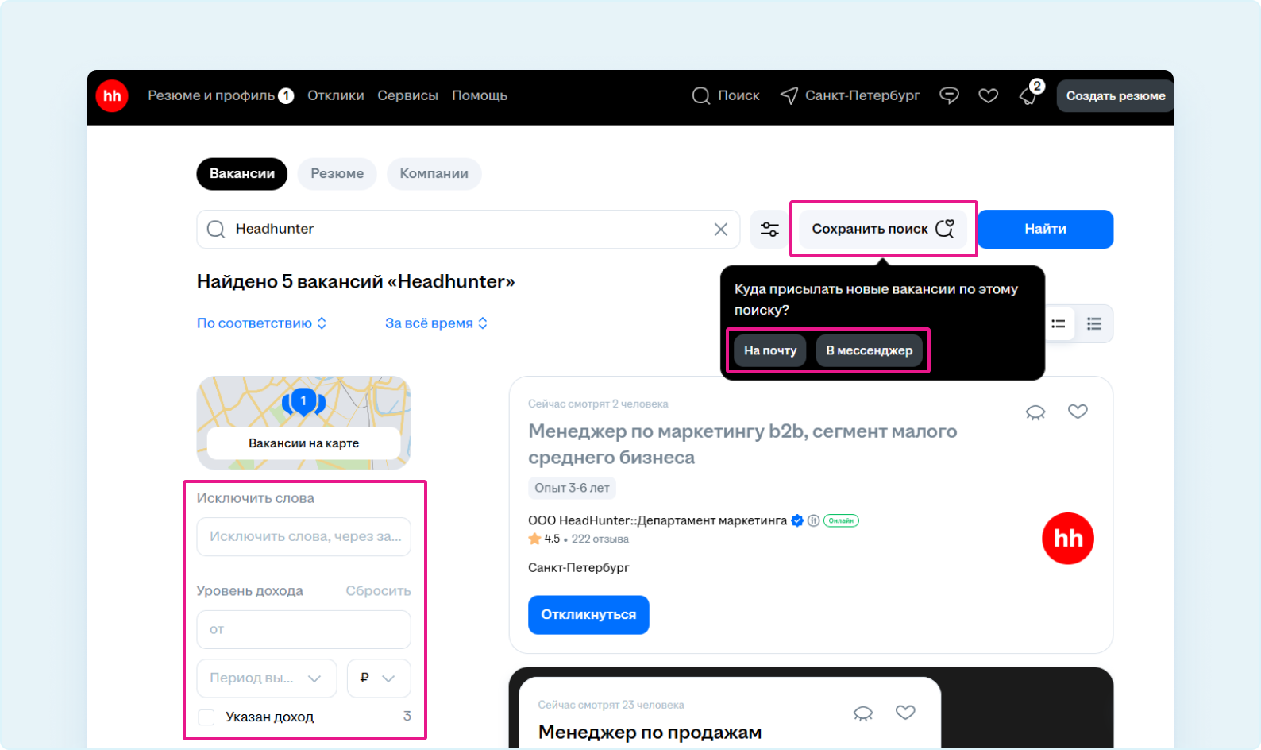
Task: Hide the Менеджер по продажам vacancy
Action: (863, 713)
